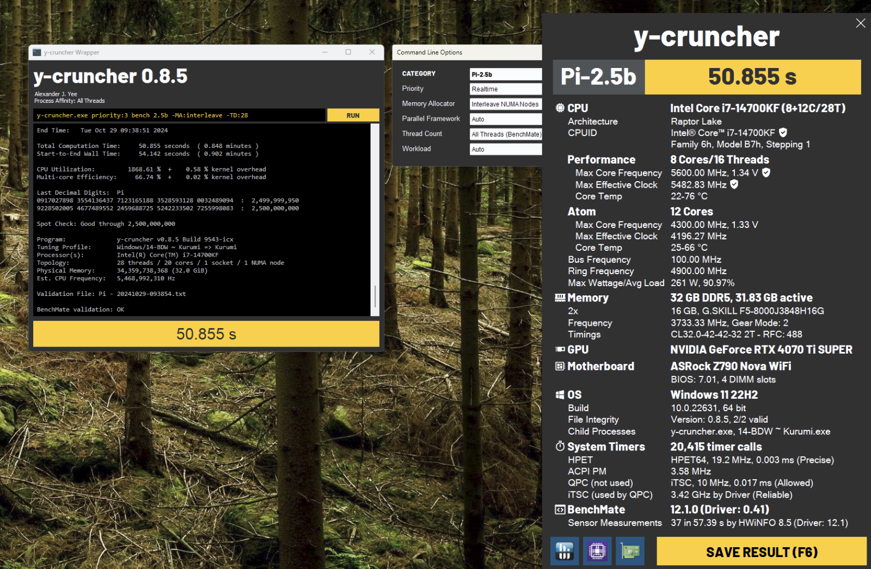The image size is (871, 569).
Task: Click the Command Line Options title
Action: point(430,52)
